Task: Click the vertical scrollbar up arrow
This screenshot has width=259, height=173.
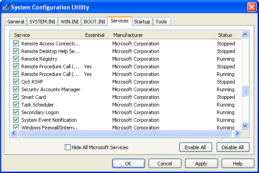Action: point(245,35)
